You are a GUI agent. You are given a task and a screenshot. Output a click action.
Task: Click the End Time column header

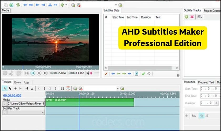tap(132, 17)
